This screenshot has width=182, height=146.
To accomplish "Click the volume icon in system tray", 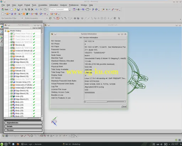I will pos(161,144).
